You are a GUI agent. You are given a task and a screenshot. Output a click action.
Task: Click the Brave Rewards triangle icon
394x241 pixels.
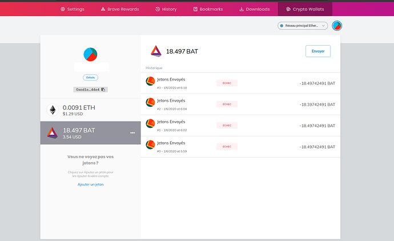coord(103,9)
